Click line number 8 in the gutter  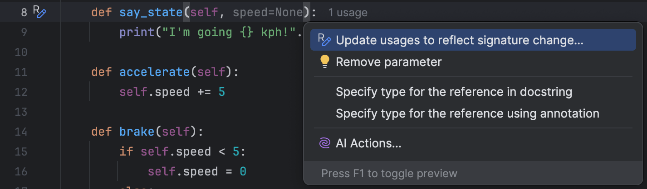pos(24,12)
